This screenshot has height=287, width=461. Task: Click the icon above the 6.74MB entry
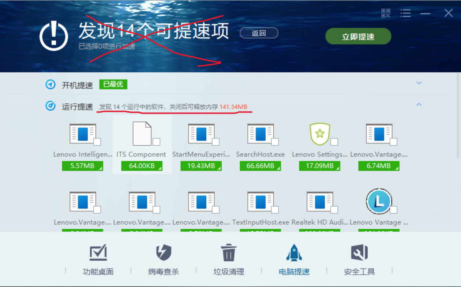[379, 134]
